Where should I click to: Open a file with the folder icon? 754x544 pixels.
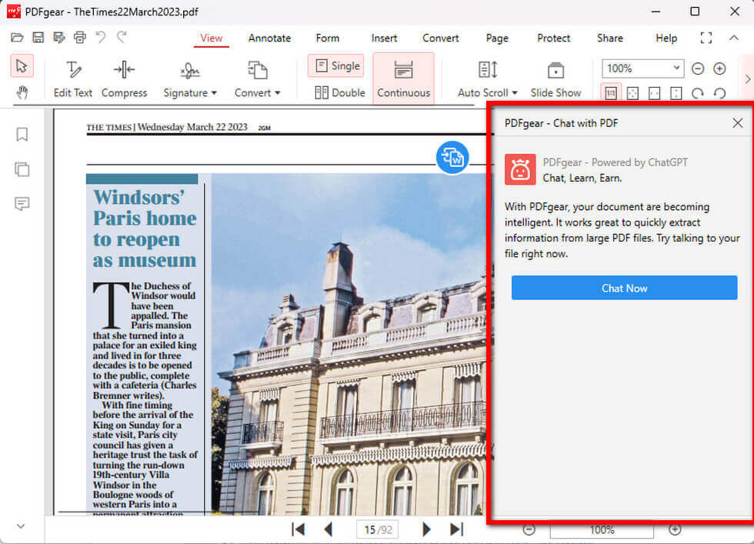[x=17, y=38]
